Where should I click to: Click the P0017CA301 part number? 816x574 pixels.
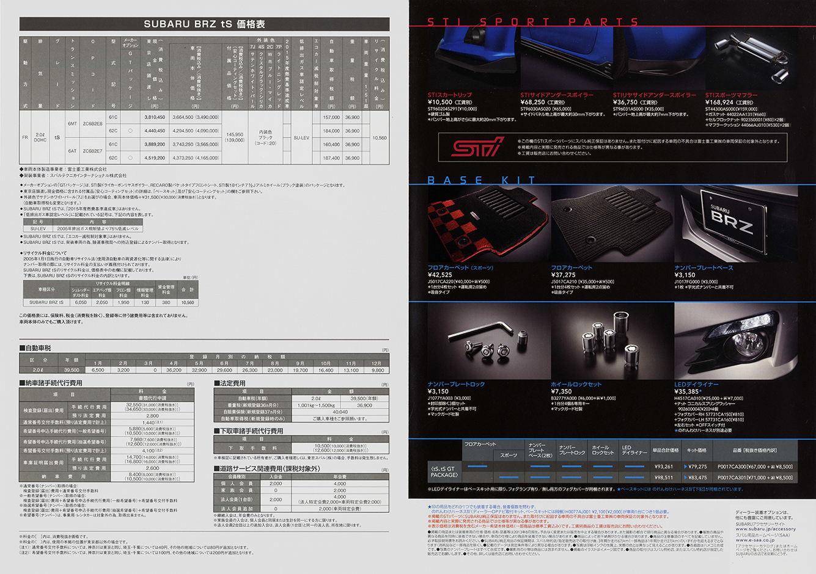(x=731, y=478)
